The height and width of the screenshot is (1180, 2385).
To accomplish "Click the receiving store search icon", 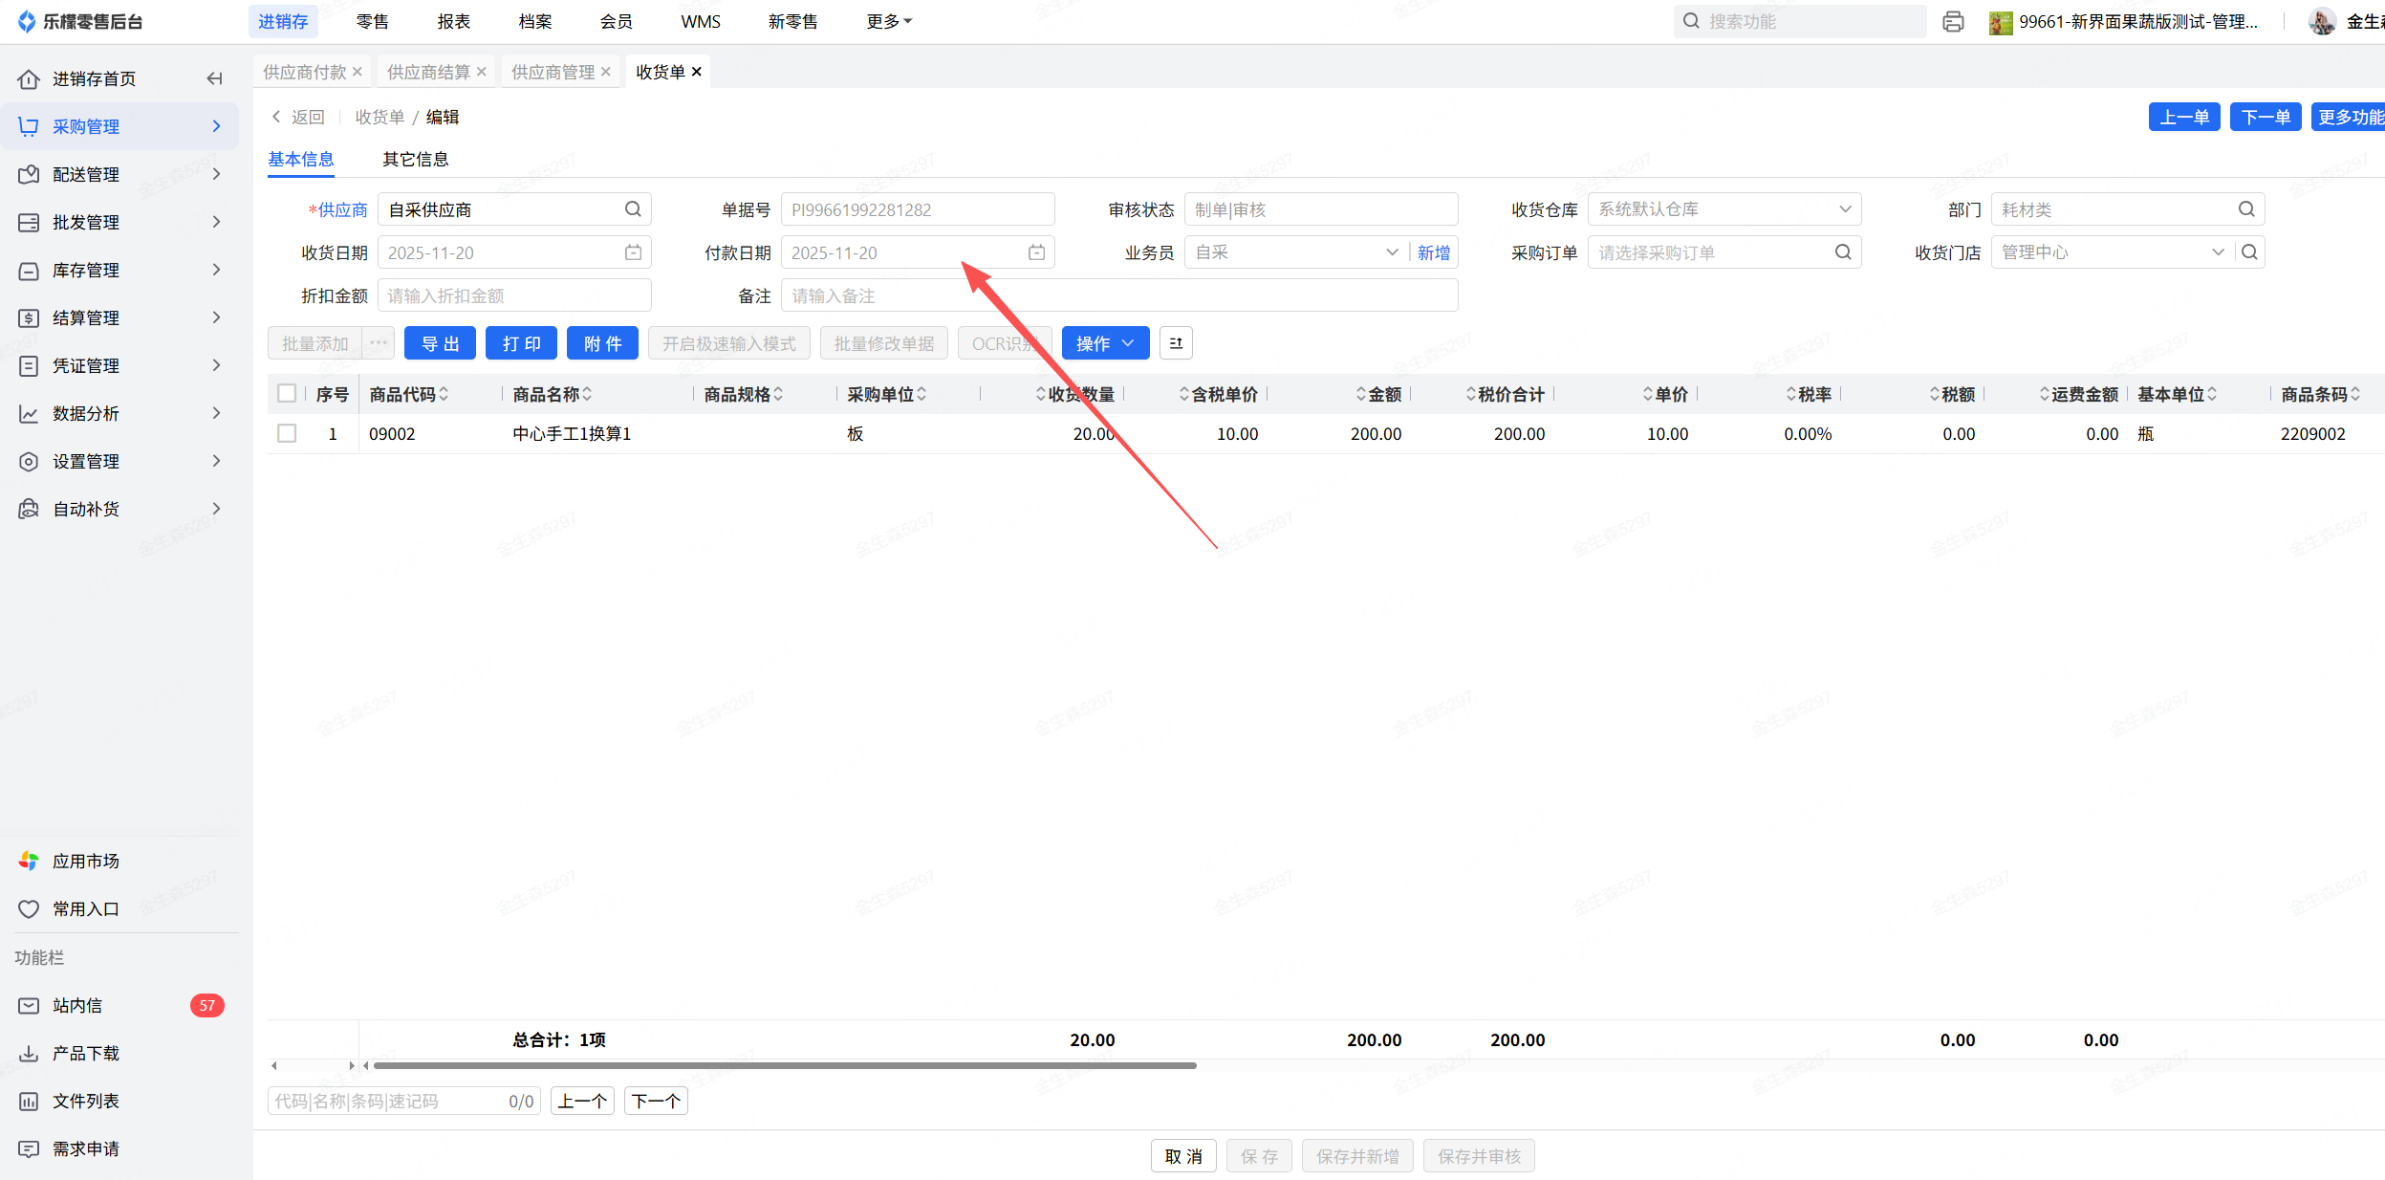I will pos(2249,252).
